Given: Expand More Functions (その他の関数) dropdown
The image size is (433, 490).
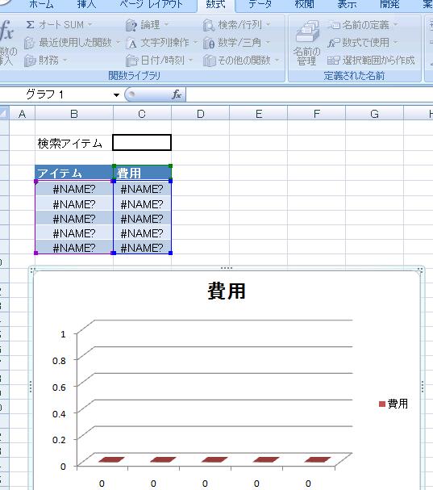Looking at the screenshot, I should coord(277,61).
